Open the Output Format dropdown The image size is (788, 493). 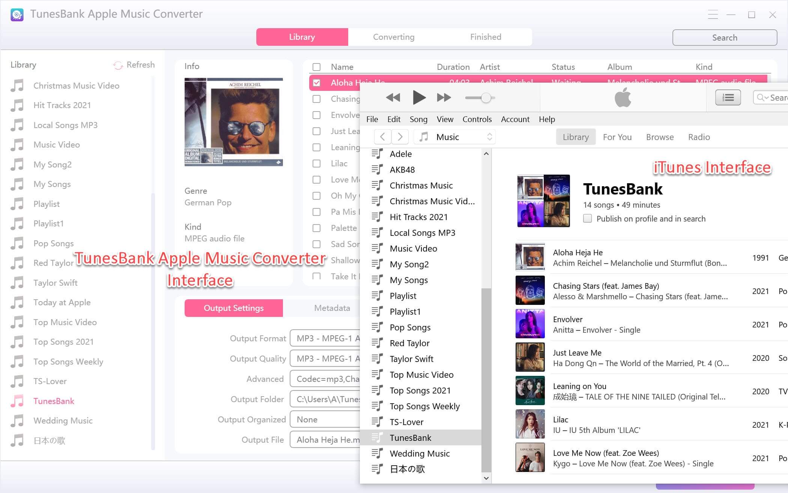coord(325,338)
